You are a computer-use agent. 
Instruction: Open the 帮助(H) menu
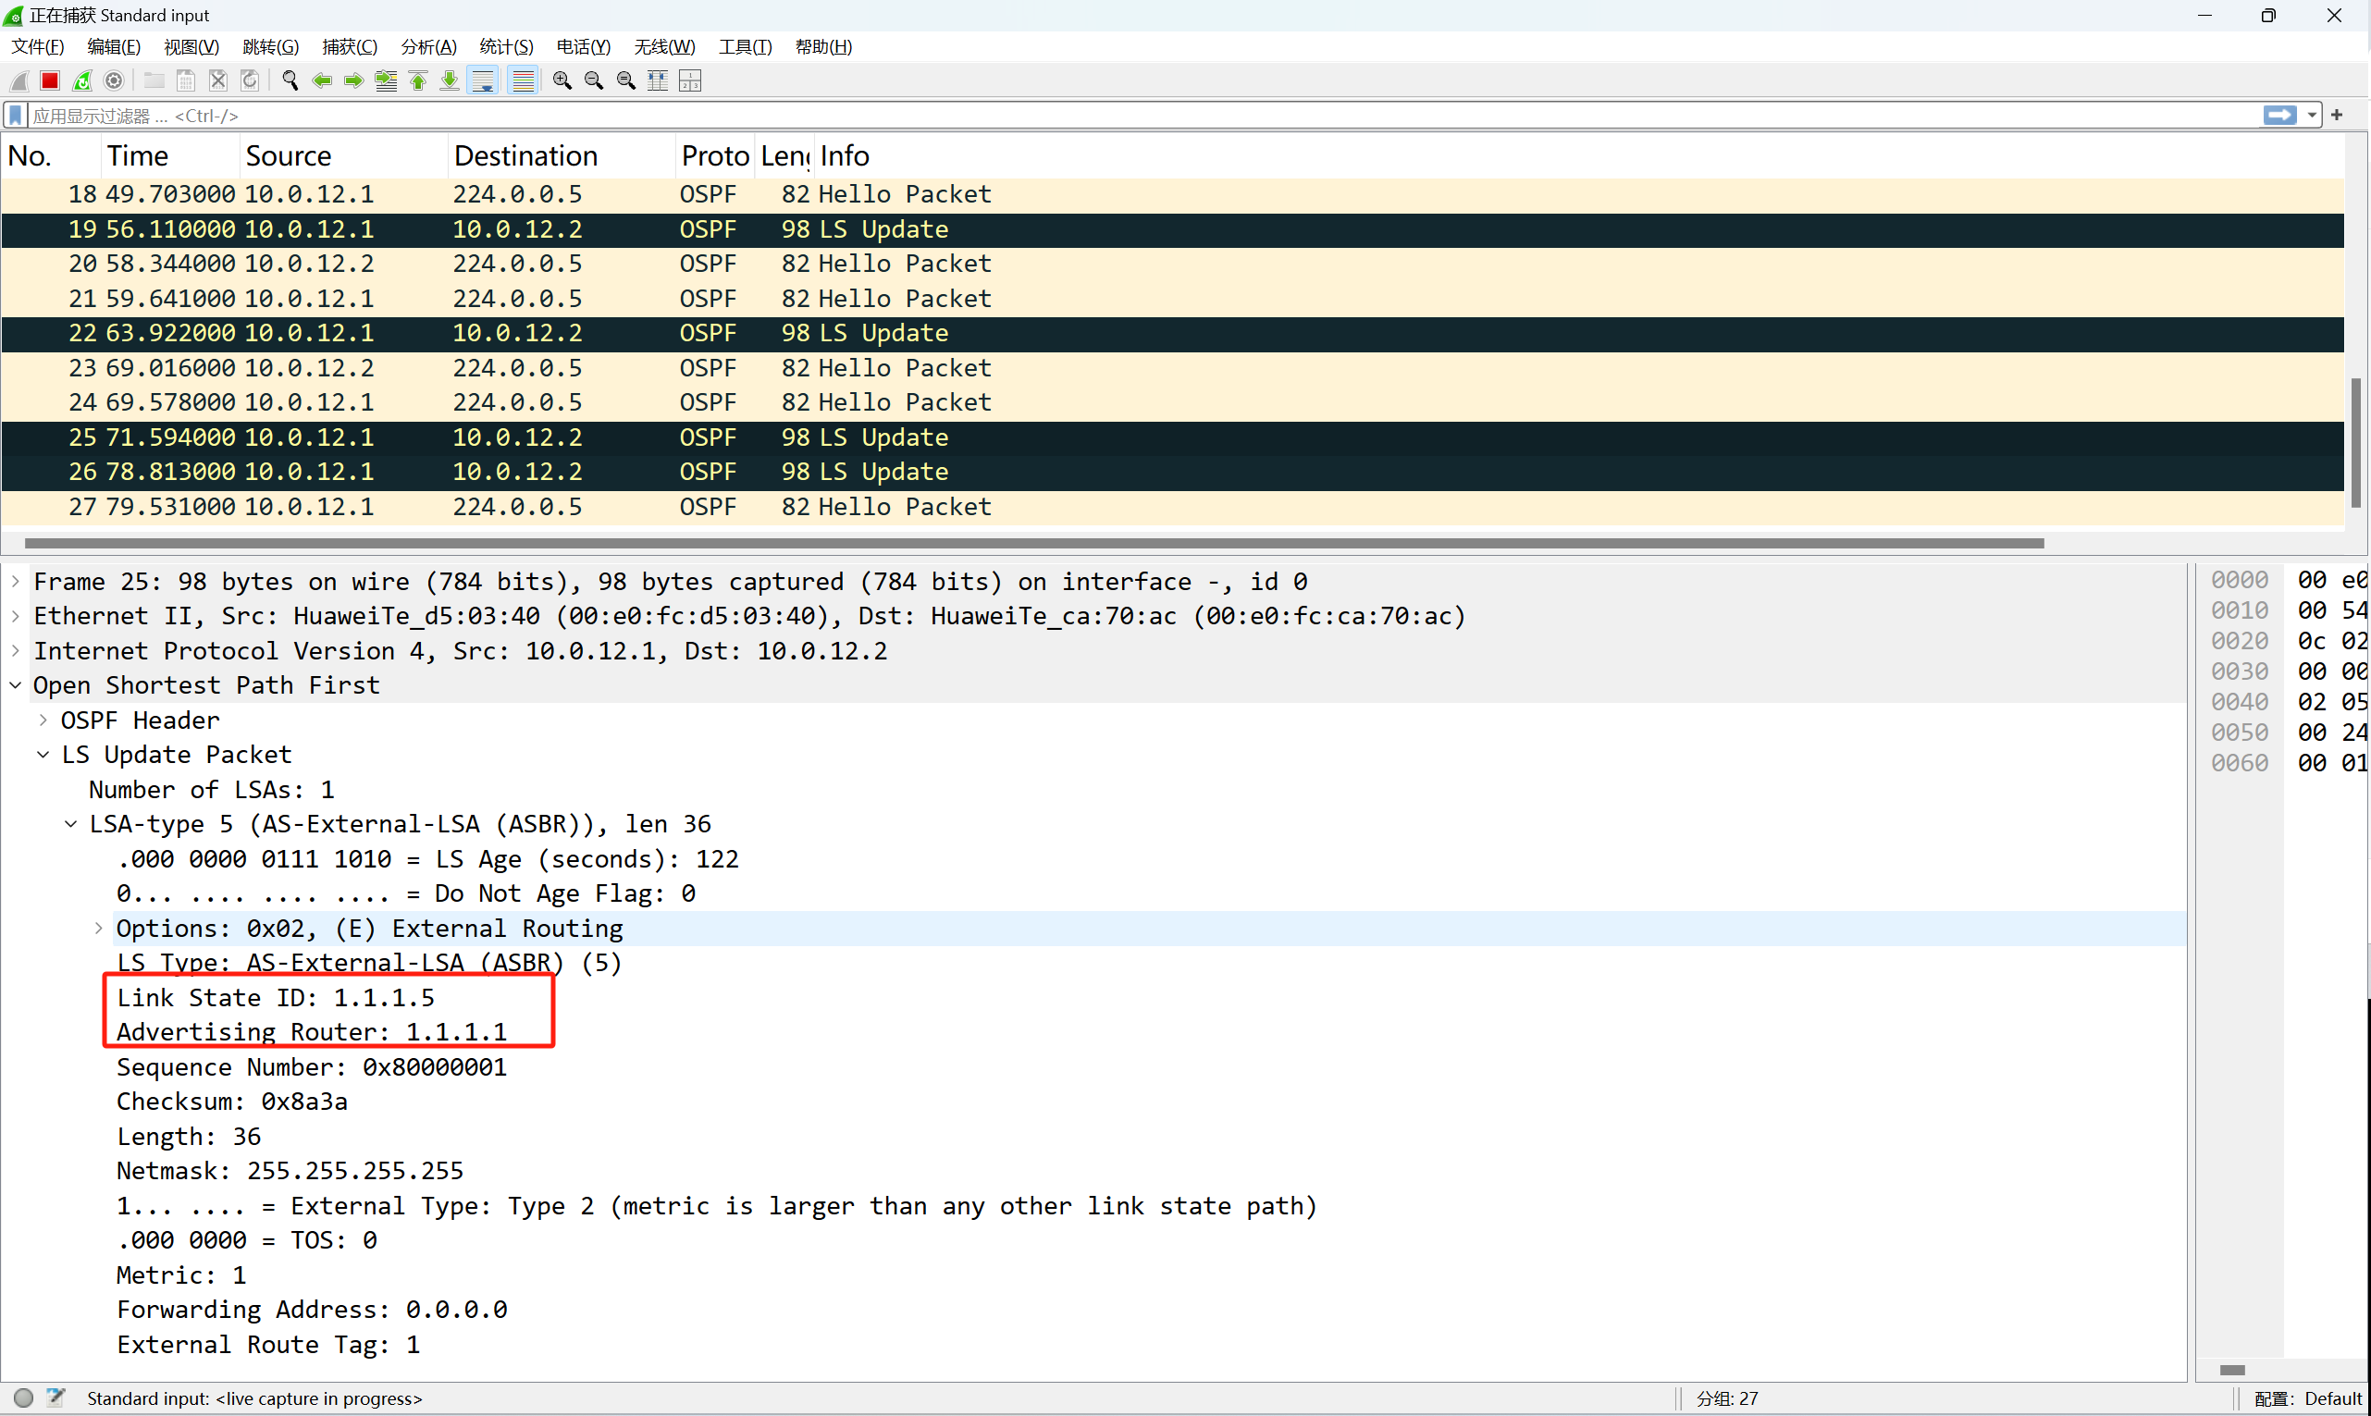point(823,47)
